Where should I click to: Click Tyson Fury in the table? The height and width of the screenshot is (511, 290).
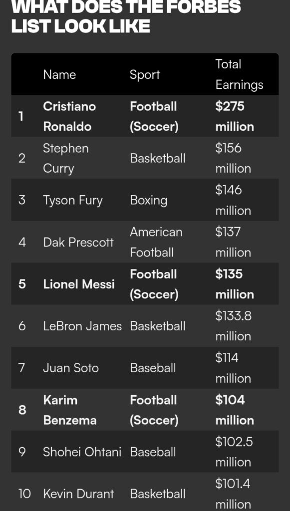point(73,200)
